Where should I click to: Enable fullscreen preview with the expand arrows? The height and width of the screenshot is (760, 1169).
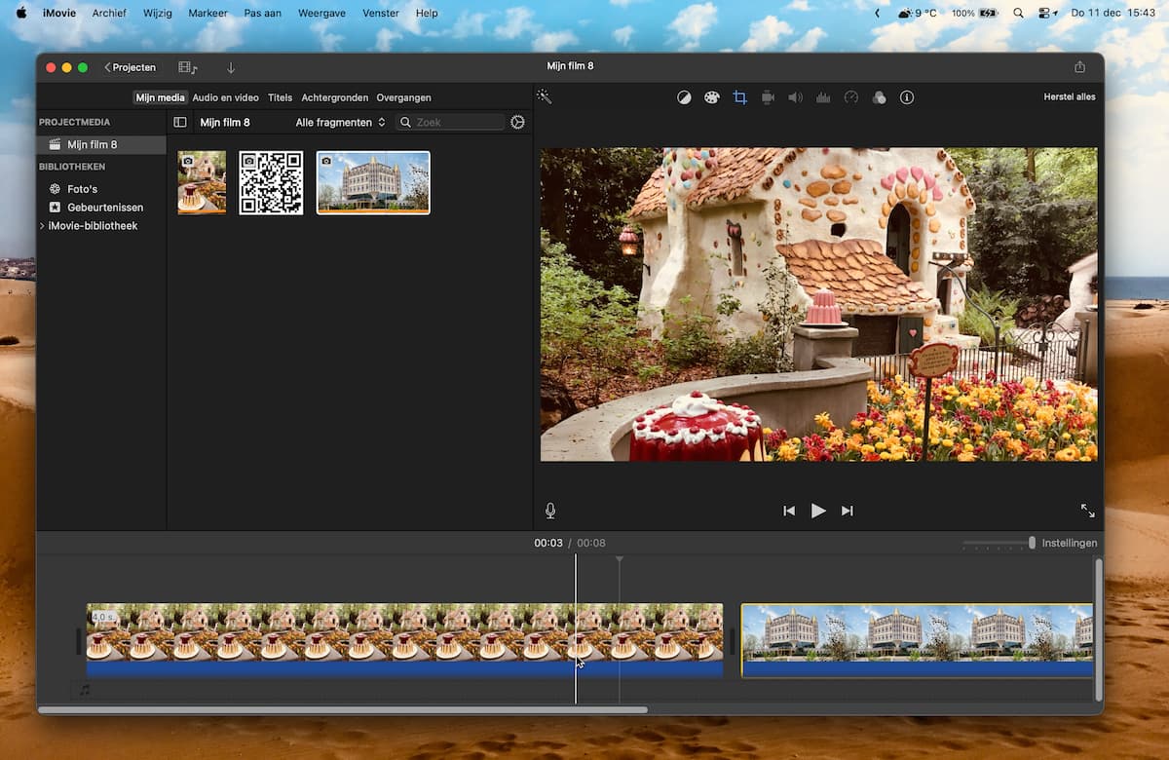[1087, 510]
